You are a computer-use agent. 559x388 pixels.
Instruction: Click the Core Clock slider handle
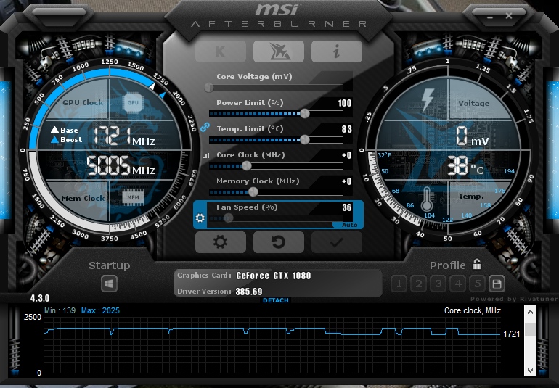point(247,165)
